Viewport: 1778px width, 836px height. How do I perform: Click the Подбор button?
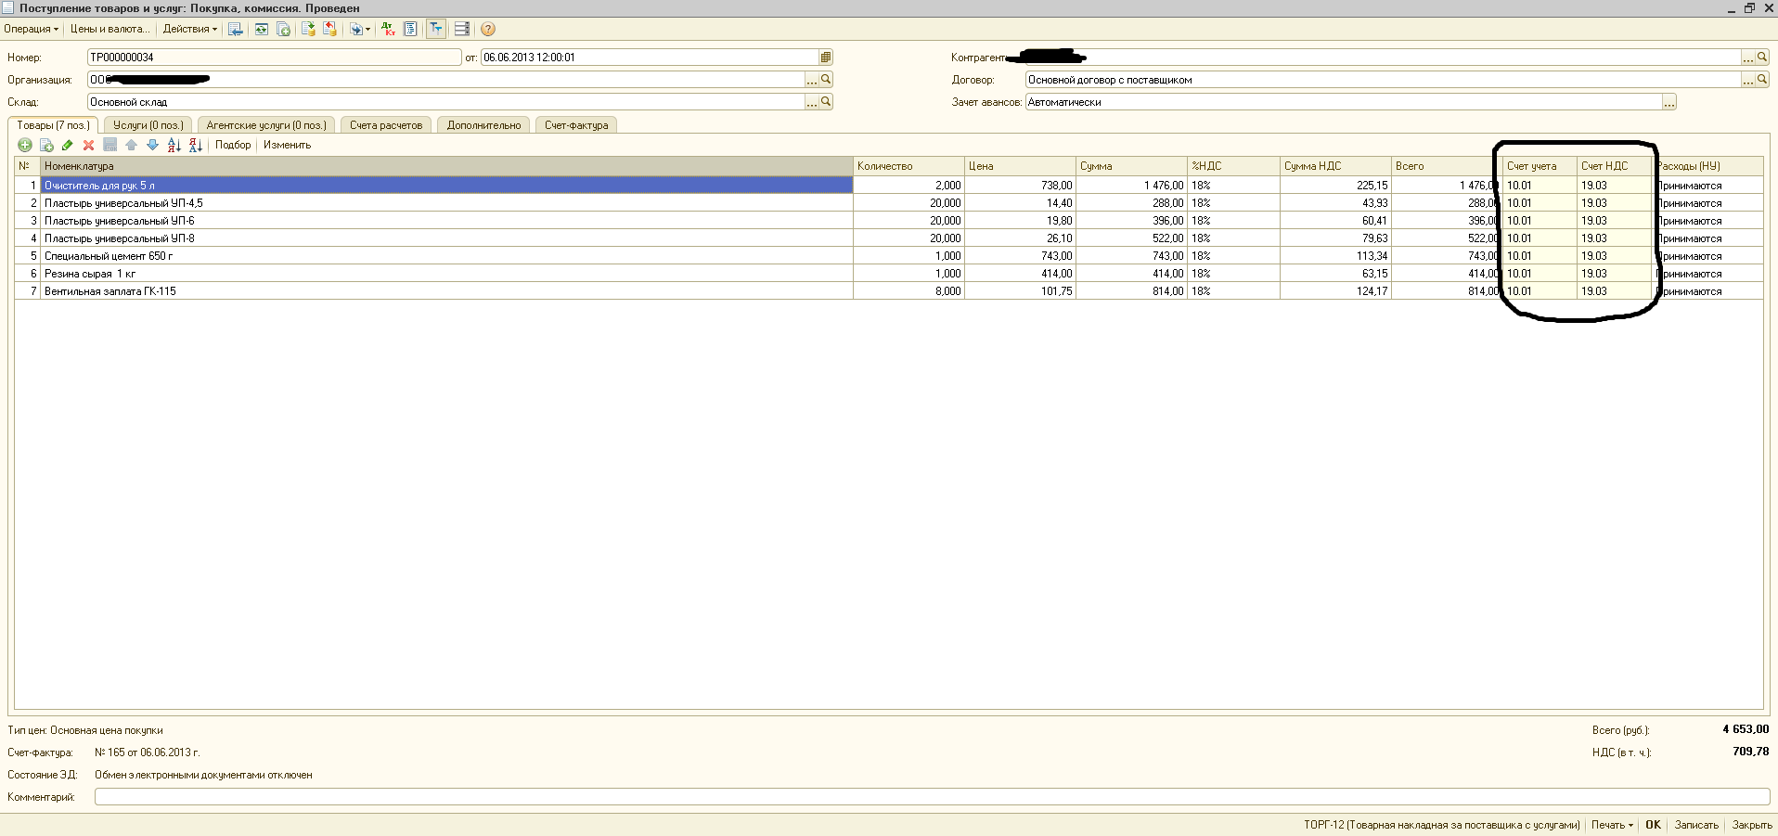[x=233, y=145]
